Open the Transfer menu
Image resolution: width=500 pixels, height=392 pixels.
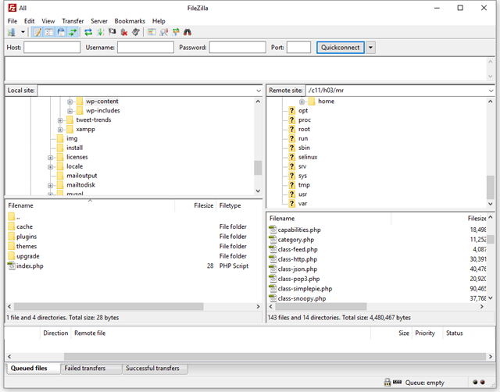[x=73, y=21]
